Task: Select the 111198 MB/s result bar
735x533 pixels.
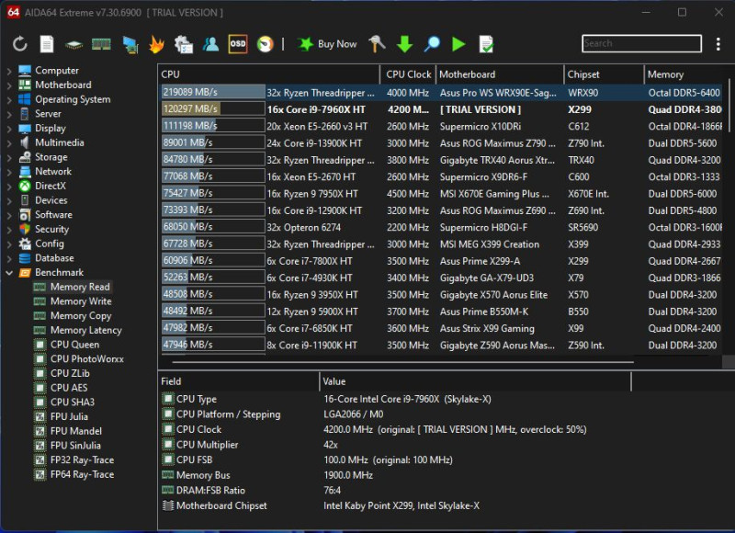Action: (213, 126)
